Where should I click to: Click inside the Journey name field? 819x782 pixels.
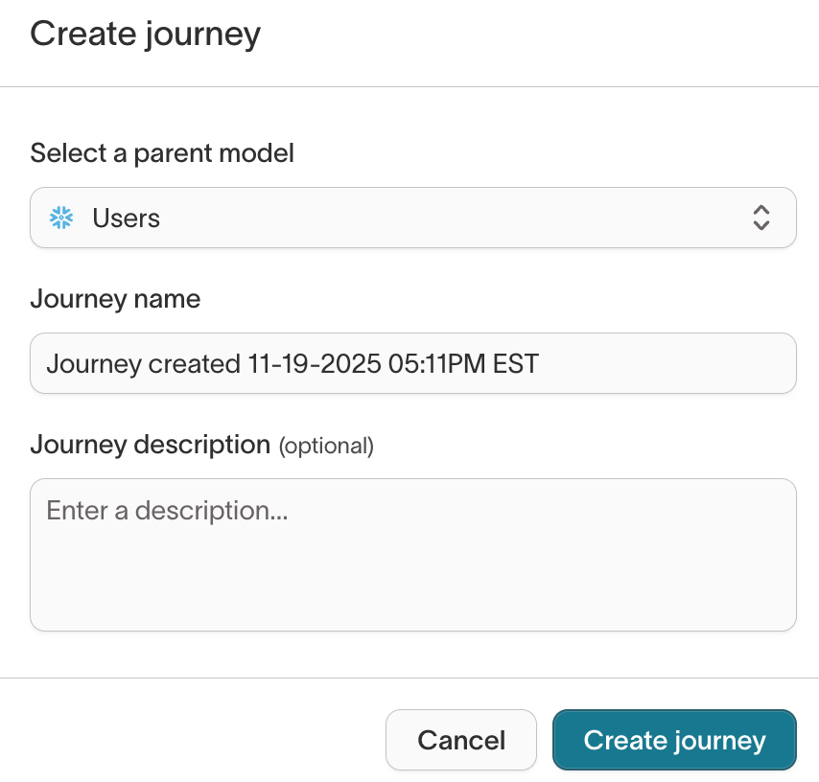click(x=412, y=363)
